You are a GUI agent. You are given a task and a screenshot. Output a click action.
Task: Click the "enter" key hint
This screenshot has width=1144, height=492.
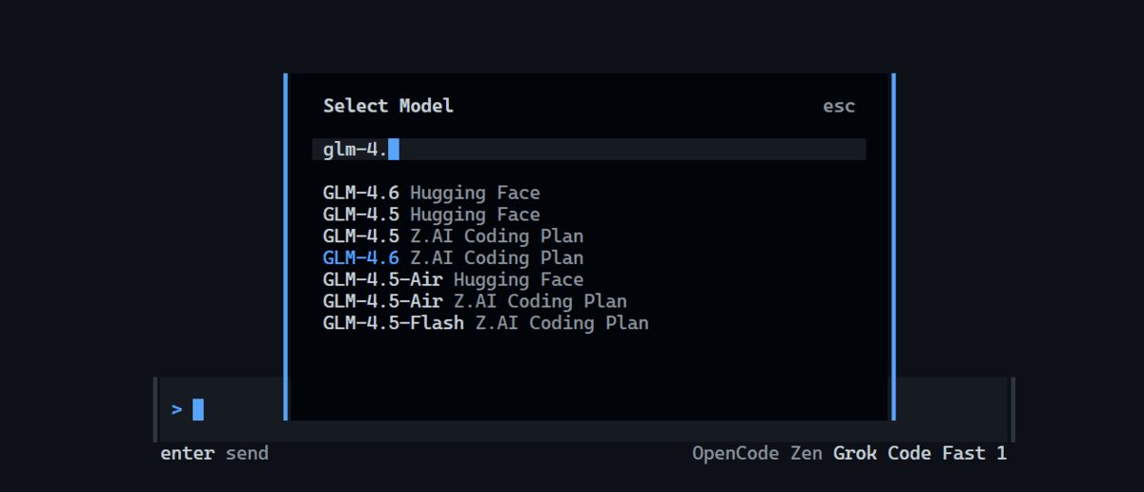point(187,454)
